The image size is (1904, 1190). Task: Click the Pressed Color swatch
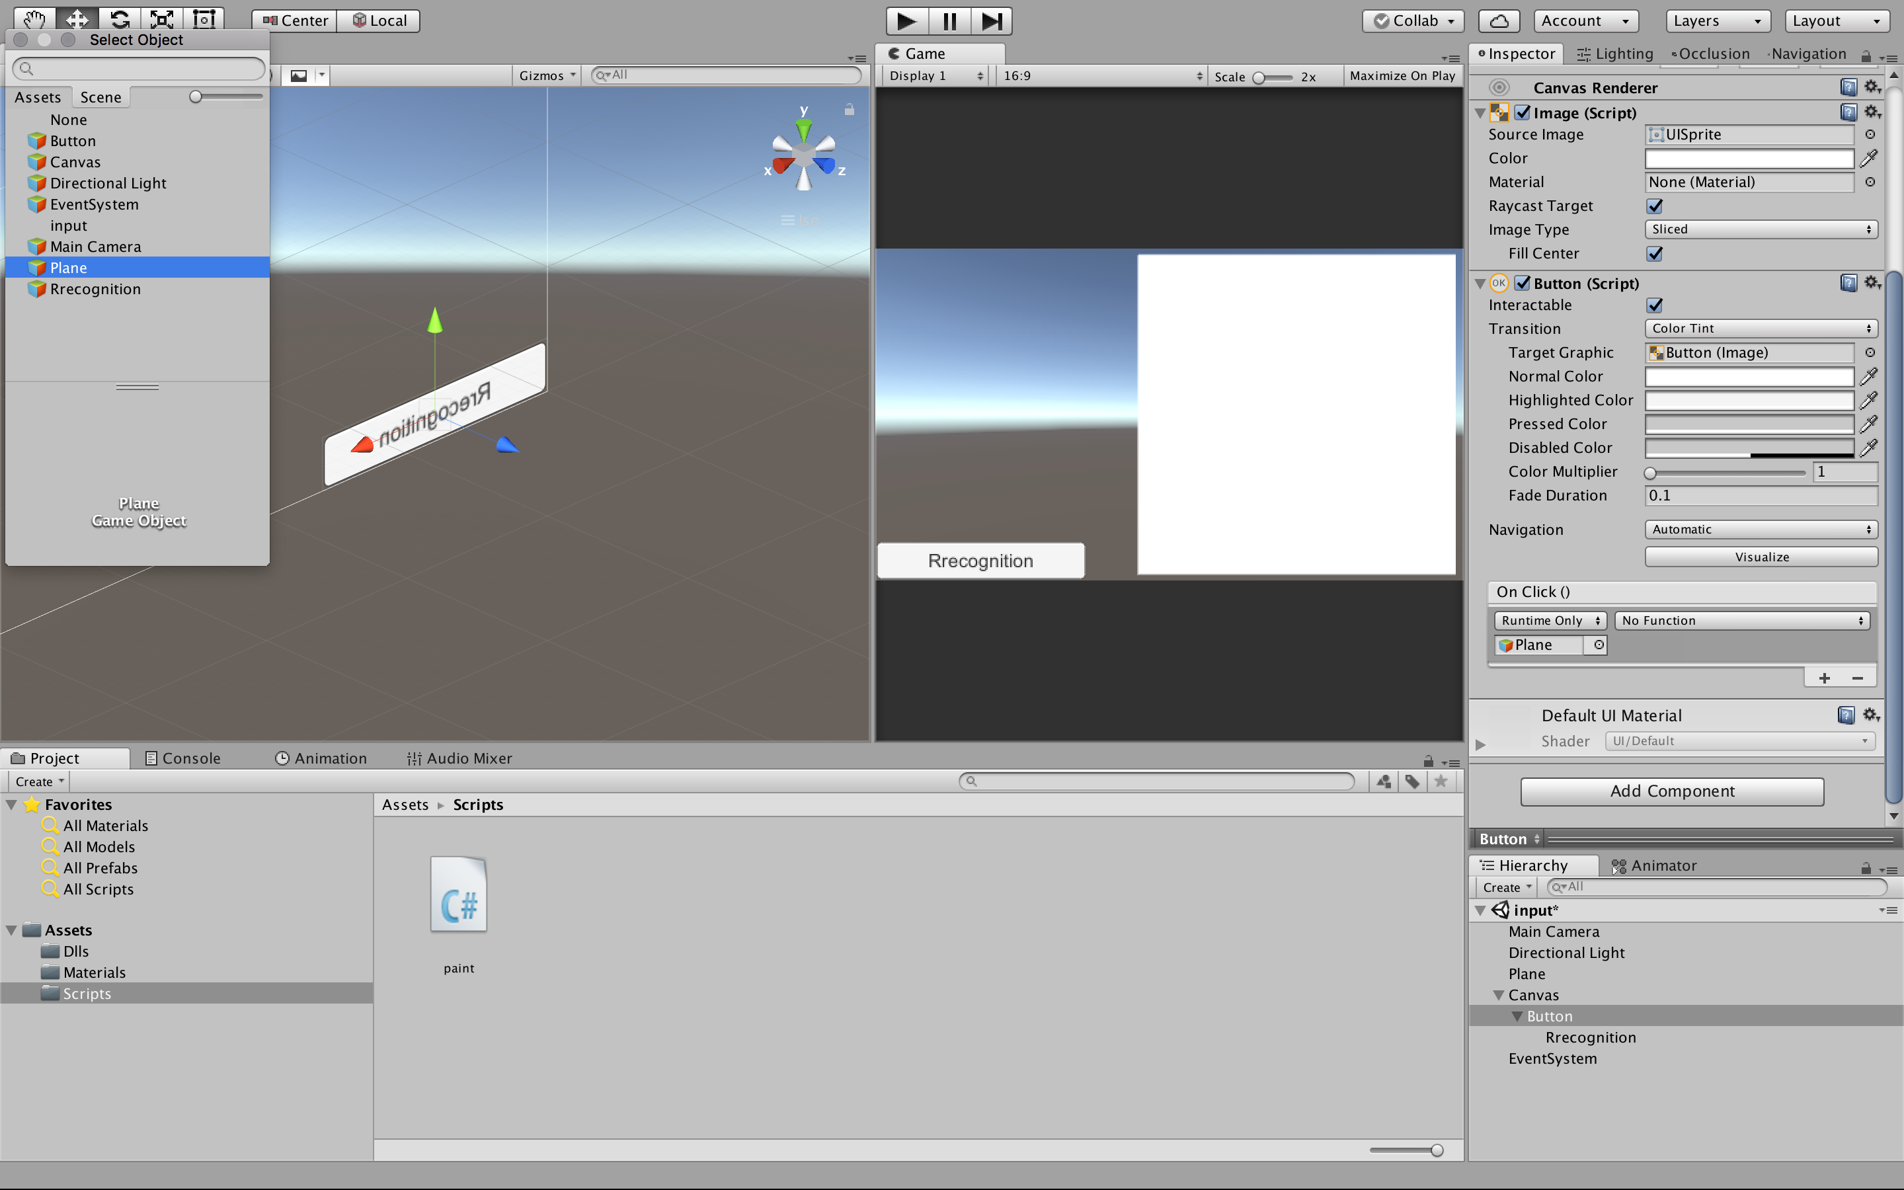pos(1749,424)
